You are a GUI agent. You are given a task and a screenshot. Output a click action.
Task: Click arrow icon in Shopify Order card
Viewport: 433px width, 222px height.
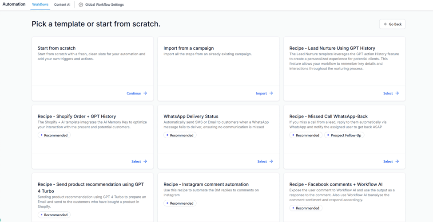145,161
